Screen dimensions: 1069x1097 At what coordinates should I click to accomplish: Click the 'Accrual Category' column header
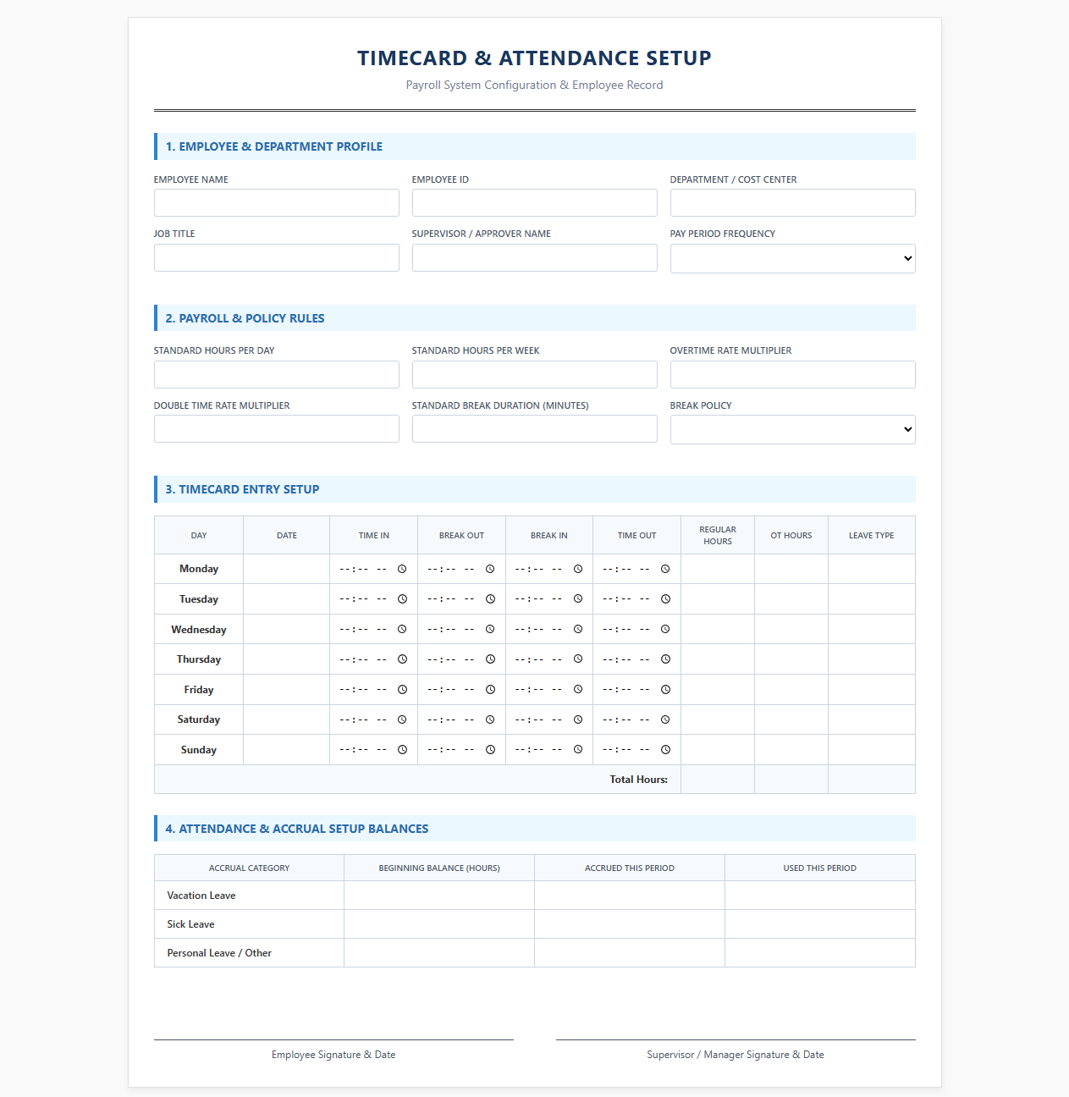click(x=249, y=868)
